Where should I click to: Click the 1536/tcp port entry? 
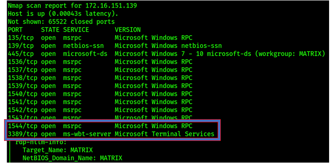[x=23, y=62]
